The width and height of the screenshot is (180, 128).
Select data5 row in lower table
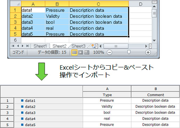coord(48,125)
